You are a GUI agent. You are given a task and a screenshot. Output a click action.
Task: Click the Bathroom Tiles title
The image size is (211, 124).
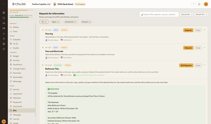pos(52,69)
